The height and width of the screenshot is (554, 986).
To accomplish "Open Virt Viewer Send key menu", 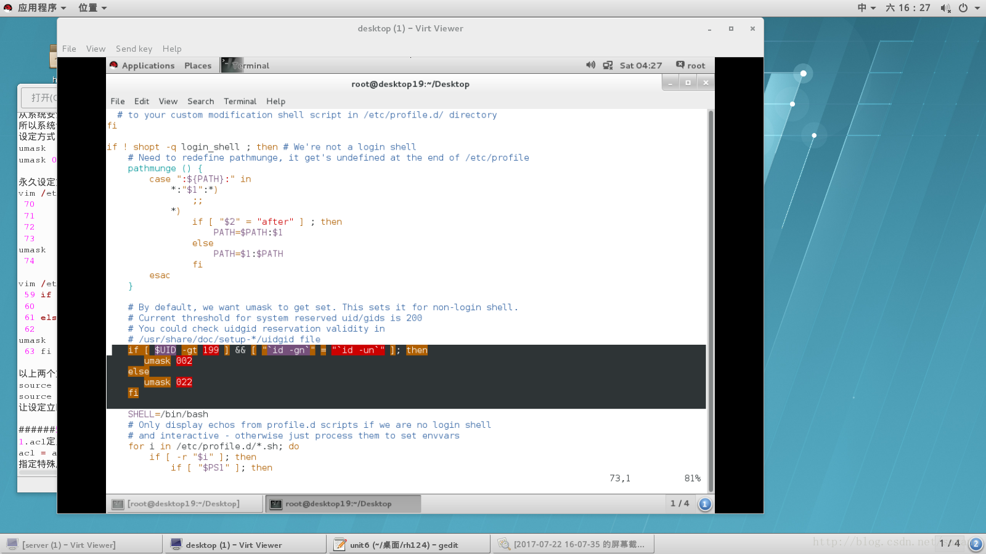I will [x=134, y=49].
